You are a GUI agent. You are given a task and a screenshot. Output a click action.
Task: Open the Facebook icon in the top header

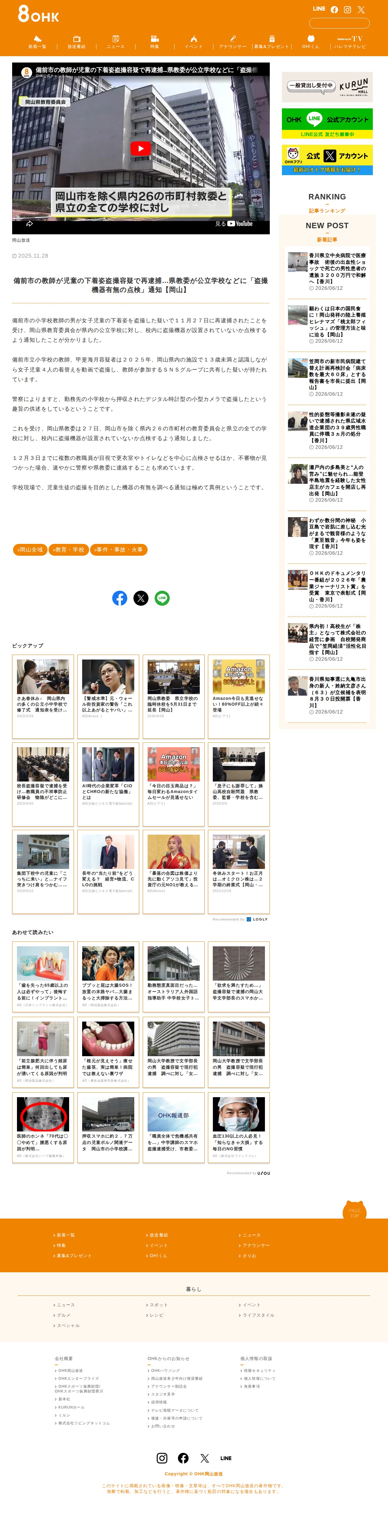(x=335, y=9)
